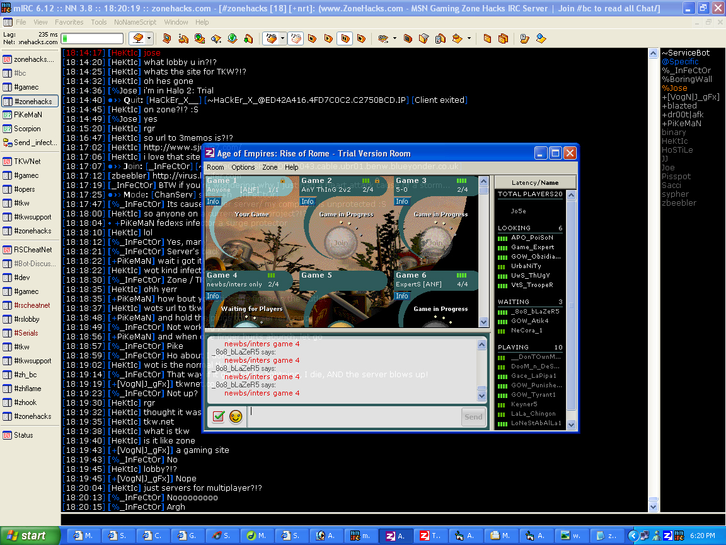Click player list scroll-up arrow in Zone window
Image resolution: width=726 pixels, height=545 pixels.
(572, 195)
